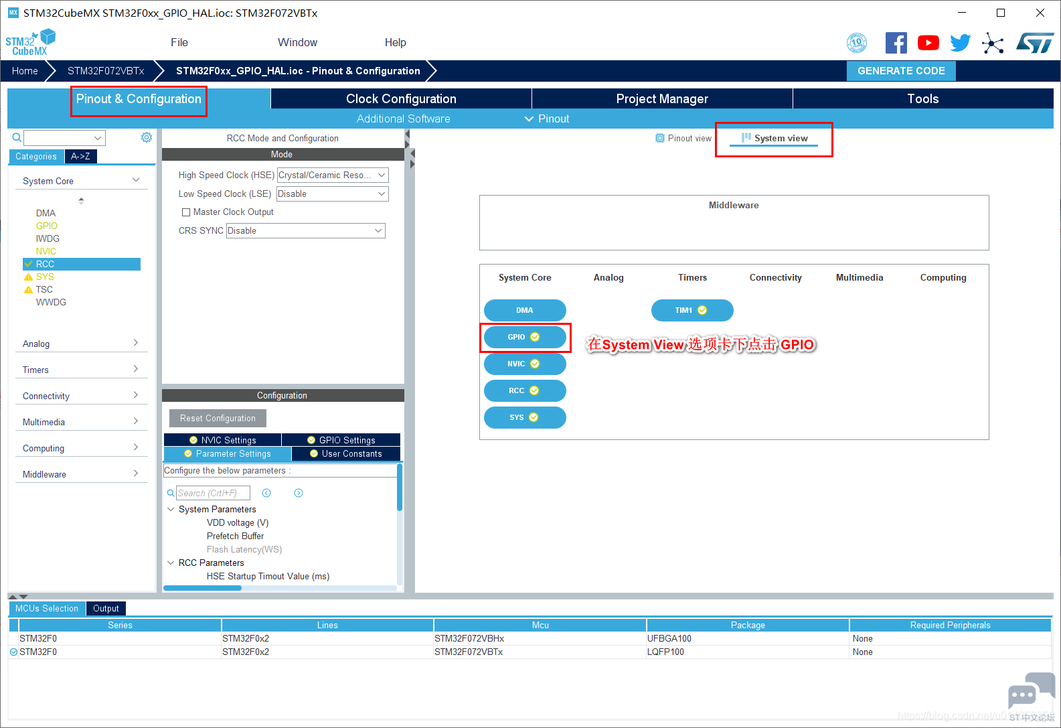Click the ST community network icon

(993, 44)
